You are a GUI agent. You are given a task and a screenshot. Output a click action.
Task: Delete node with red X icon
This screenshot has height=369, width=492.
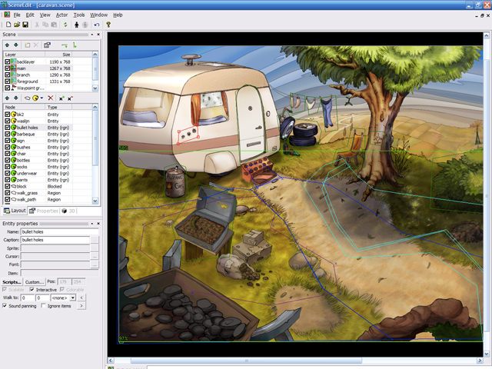(50, 98)
